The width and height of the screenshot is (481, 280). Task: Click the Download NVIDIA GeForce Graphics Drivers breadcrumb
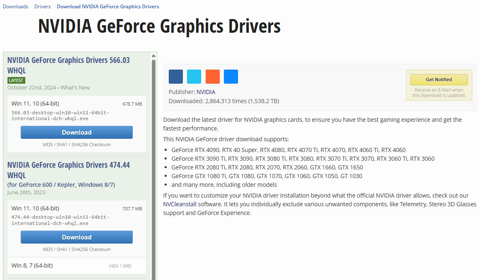coord(108,7)
